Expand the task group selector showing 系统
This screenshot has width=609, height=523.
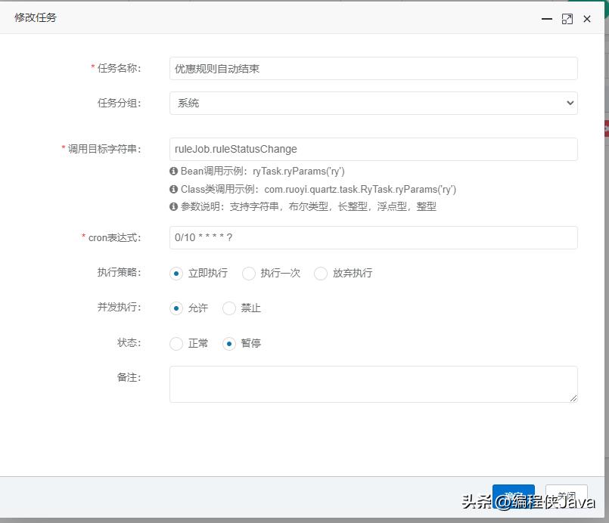click(x=373, y=103)
